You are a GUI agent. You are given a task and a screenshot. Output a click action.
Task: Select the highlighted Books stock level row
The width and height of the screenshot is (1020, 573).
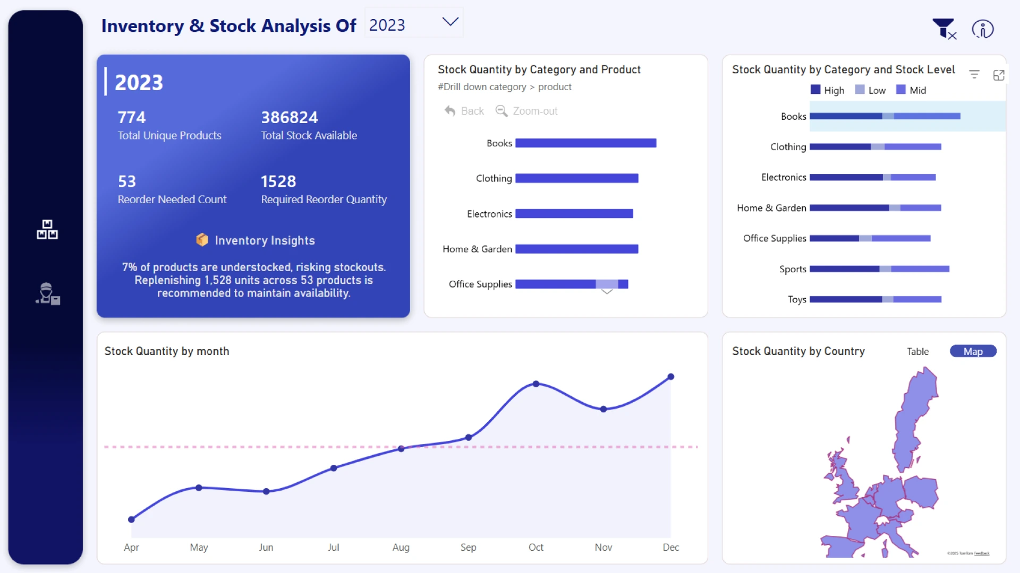[885, 116]
